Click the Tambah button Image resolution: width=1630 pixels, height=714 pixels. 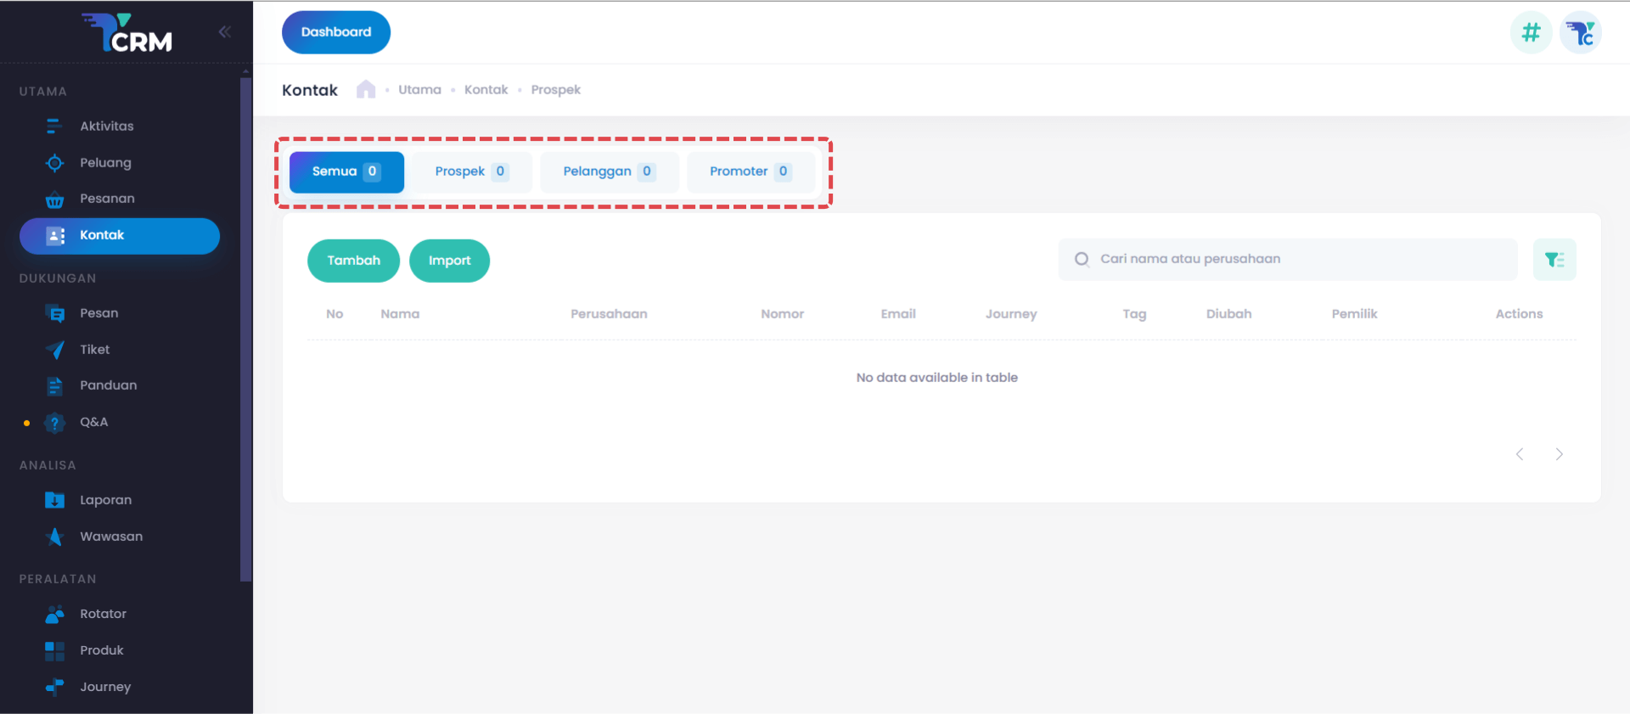pos(353,261)
